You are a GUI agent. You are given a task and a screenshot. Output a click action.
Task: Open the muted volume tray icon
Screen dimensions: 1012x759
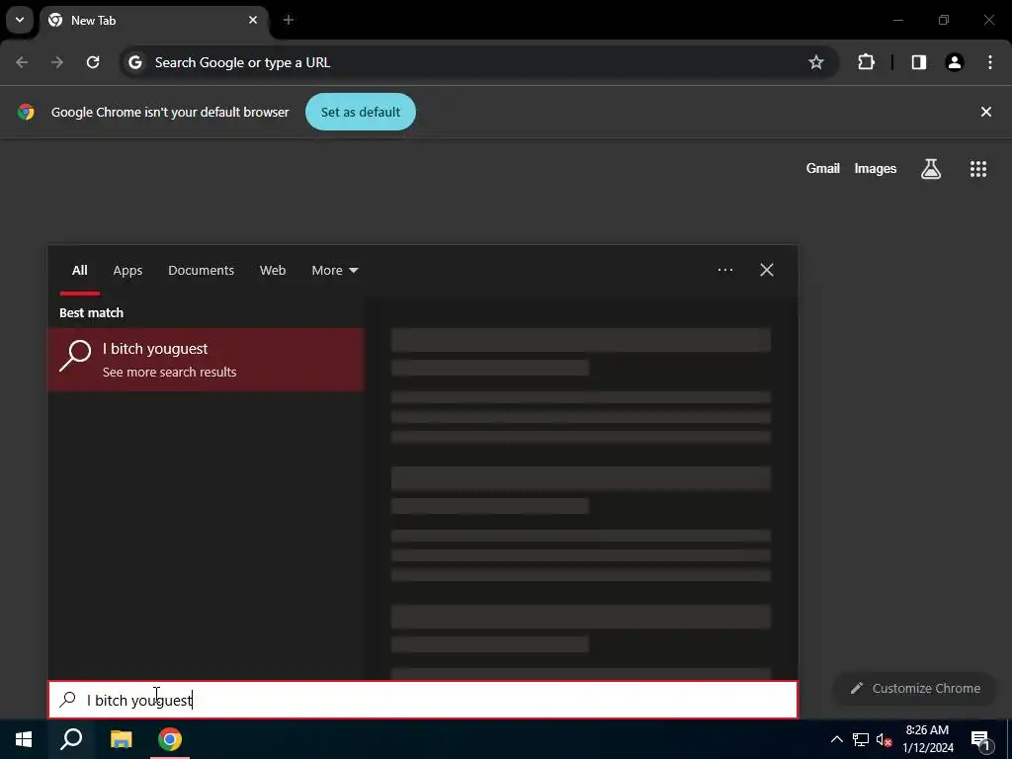pyautogui.click(x=884, y=739)
